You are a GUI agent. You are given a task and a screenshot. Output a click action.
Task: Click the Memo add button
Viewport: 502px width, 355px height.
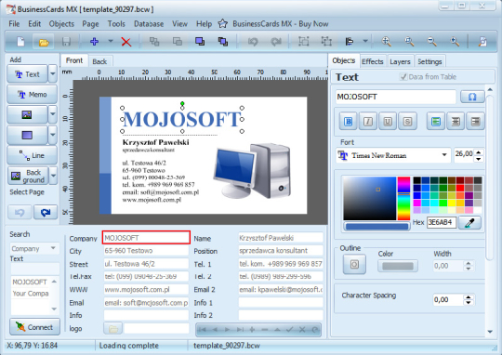click(32, 95)
